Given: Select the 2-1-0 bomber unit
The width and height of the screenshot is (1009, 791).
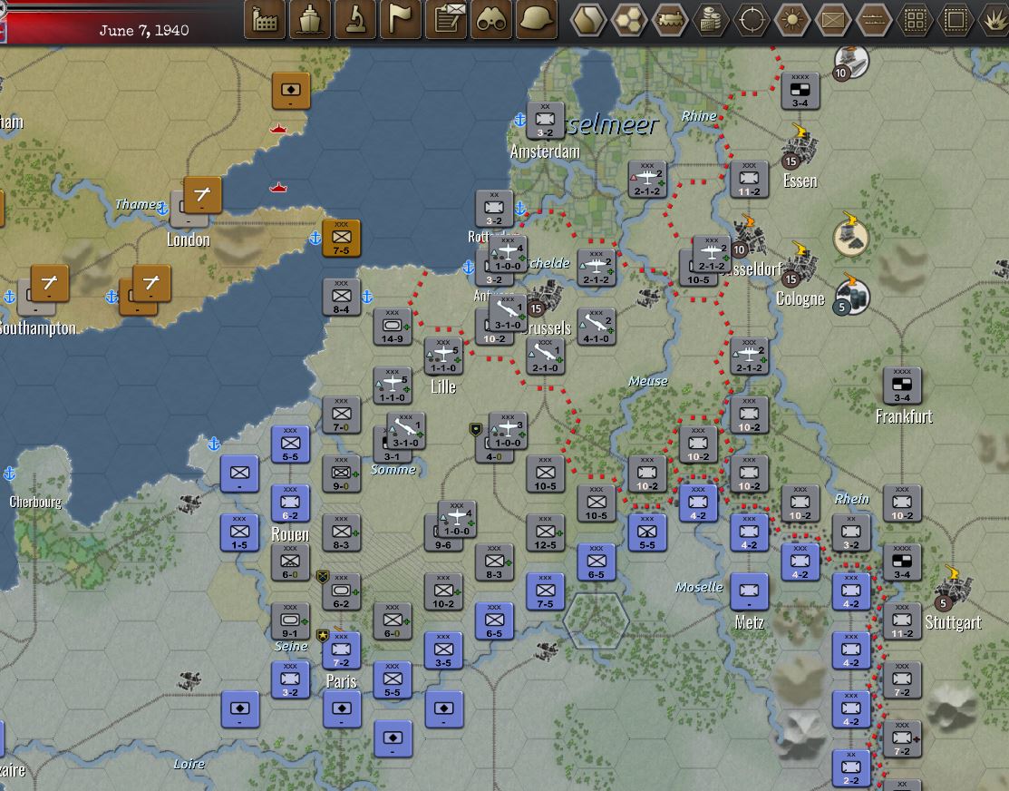Looking at the screenshot, I should coord(545,356).
